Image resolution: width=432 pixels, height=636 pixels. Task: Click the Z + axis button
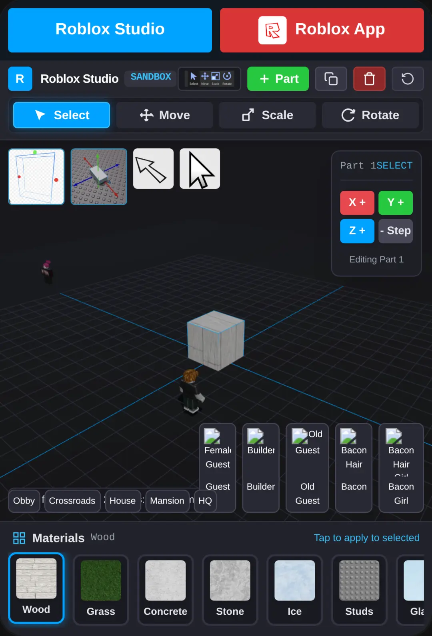357,231
